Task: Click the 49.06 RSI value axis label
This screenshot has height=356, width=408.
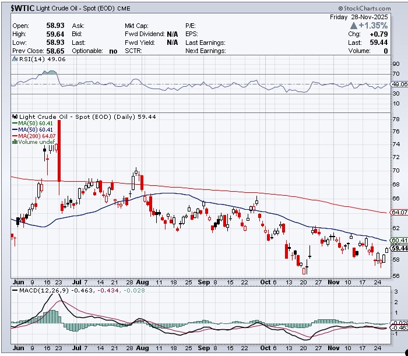Action: point(399,84)
